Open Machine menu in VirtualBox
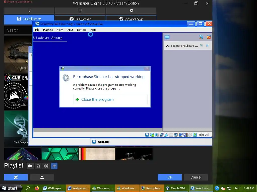The width and height of the screenshot is (257, 192). tap(48, 30)
